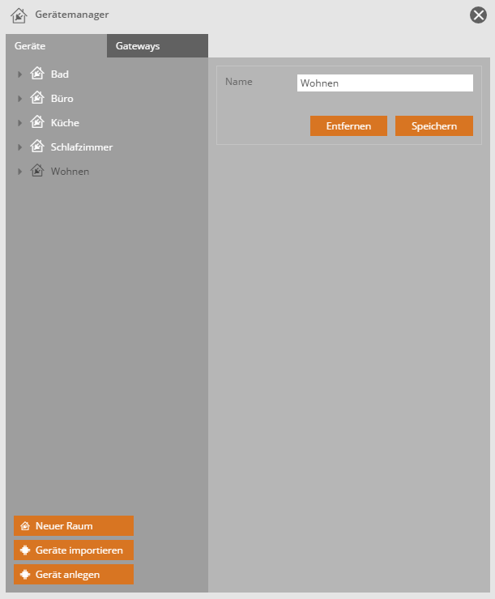This screenshot has height=599, width=495.
Task: Click the Wohnen room house icon
Action: pos(36,171)
